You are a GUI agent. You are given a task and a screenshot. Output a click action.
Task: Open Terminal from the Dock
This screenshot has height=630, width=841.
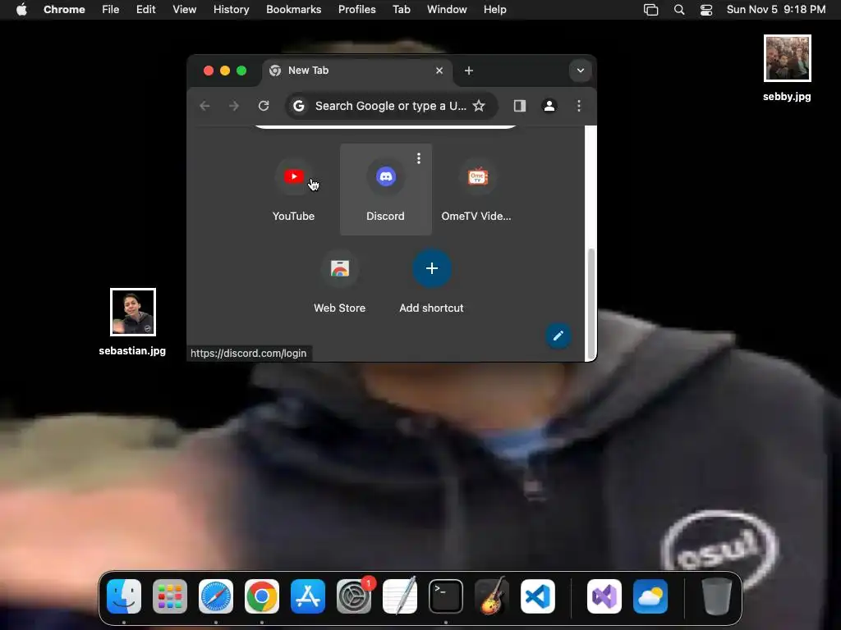(x=446, y=596)
